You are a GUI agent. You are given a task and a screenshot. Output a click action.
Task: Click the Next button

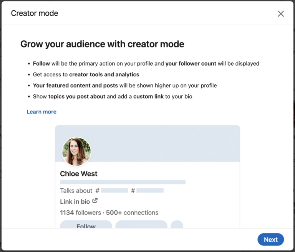(270, 239)
